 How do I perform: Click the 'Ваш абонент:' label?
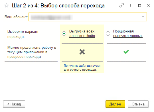point(16,17)
